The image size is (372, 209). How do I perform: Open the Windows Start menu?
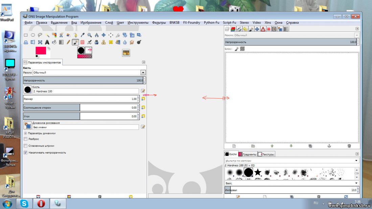click(x=7, y=204)
